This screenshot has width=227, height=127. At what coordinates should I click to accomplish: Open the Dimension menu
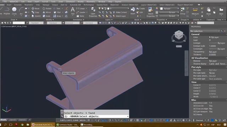[x=70, y=1]
